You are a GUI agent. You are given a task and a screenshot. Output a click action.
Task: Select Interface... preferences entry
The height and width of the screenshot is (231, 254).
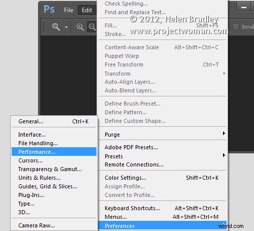54,135
